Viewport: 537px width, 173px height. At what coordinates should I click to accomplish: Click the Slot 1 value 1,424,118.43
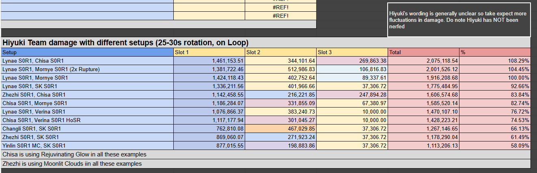click(x=209, y=78)
